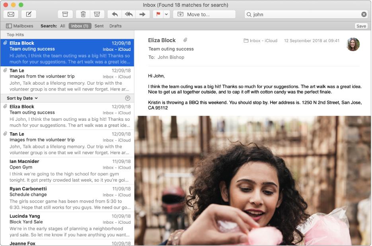The height and width of the screenshot is (246, 372).
Task: Forward the current message
Action: (x=143, y=14)
